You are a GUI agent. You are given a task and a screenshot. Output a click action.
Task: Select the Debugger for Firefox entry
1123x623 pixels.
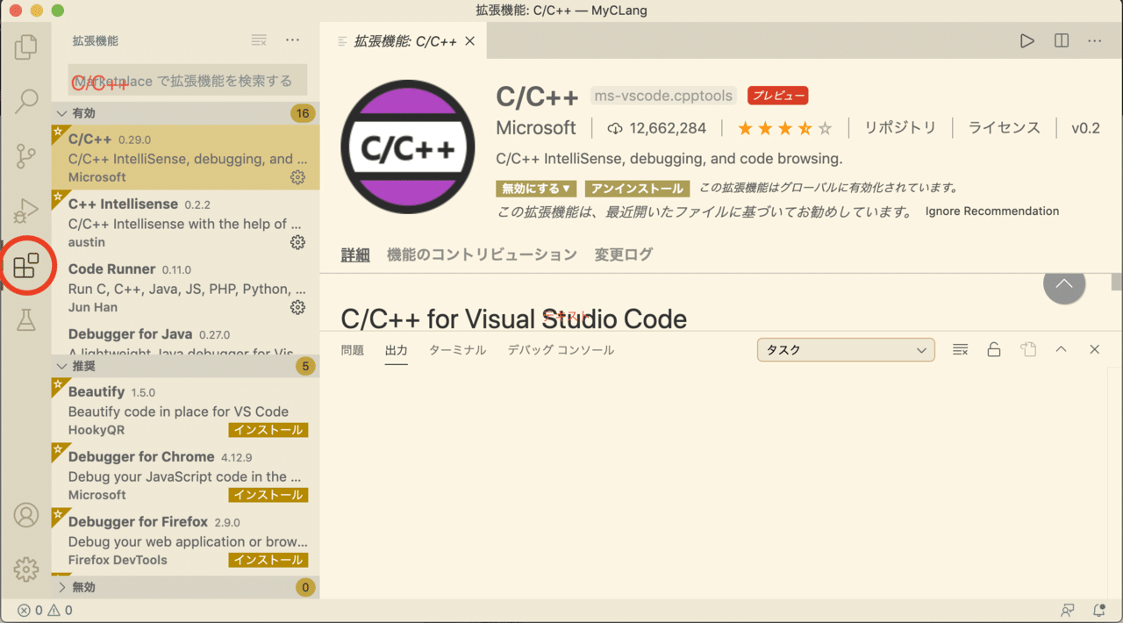(185, 541)
